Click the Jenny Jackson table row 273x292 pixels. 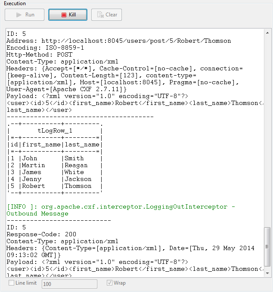tap(55, 179)
